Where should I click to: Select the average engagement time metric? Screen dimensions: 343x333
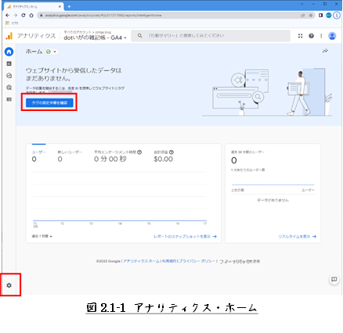(x=118, y=156)
